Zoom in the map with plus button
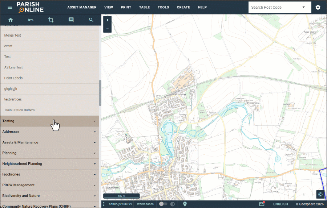This screenshot has width=327, height=208. click(x=108, y=21)
